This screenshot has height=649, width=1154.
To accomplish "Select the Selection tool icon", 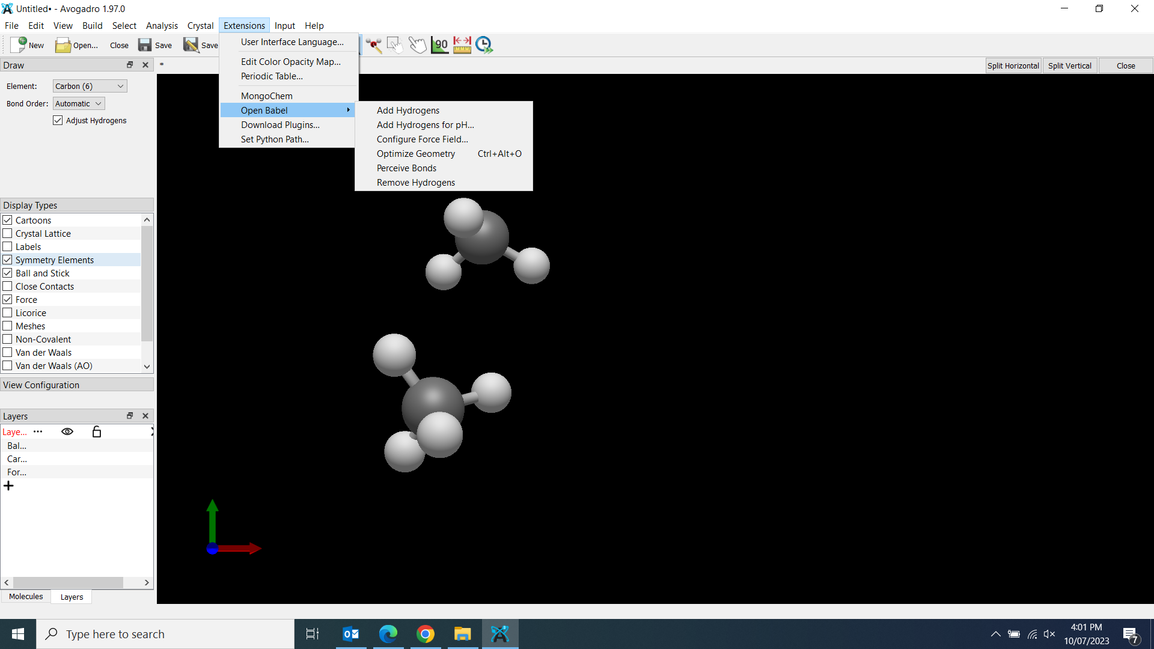I will tap(395, 45).
